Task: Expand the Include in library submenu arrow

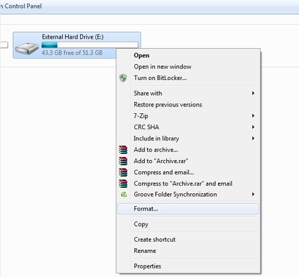Action: (x=253, y=138)
